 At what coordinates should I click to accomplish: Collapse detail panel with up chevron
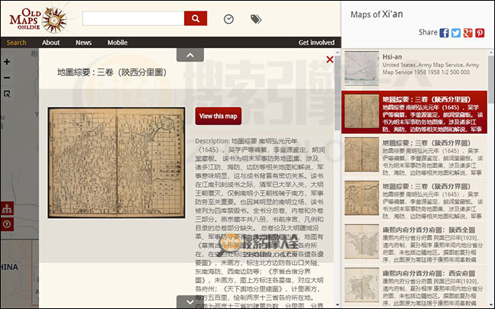pyautogui.click(x=190, y=55)
